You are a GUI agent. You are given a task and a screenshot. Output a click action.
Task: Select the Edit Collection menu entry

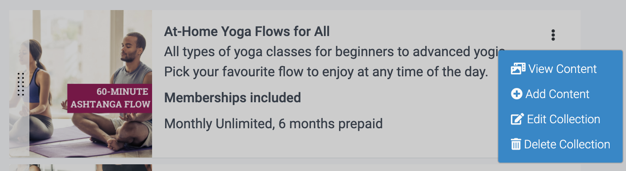[563, 119]
